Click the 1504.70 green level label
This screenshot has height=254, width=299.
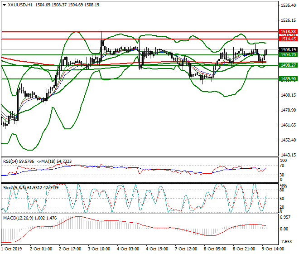pyautogui.click(x=288, y=55)
